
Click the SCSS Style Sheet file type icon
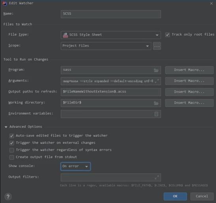65,35
